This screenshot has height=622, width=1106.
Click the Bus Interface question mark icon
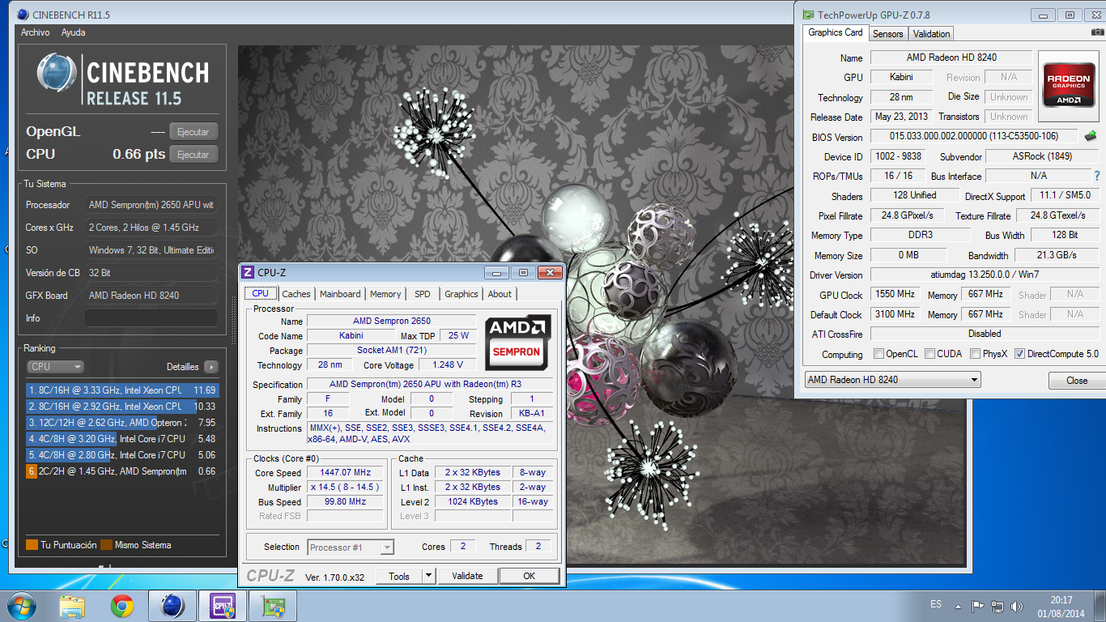(1097, 176)
